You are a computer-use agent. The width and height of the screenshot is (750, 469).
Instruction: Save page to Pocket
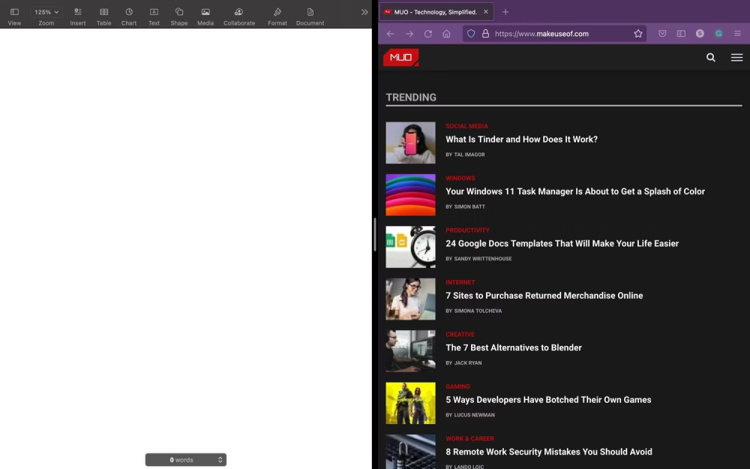tap(662, 34)
